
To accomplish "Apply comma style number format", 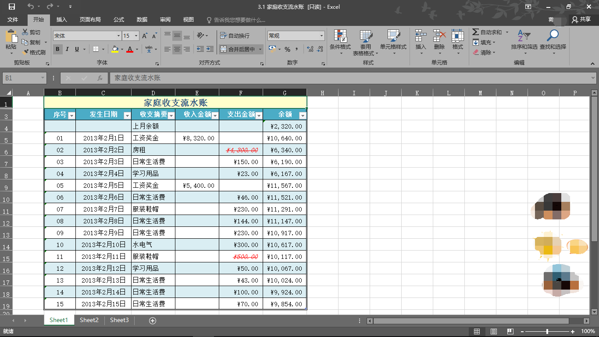I will [297, 49].
